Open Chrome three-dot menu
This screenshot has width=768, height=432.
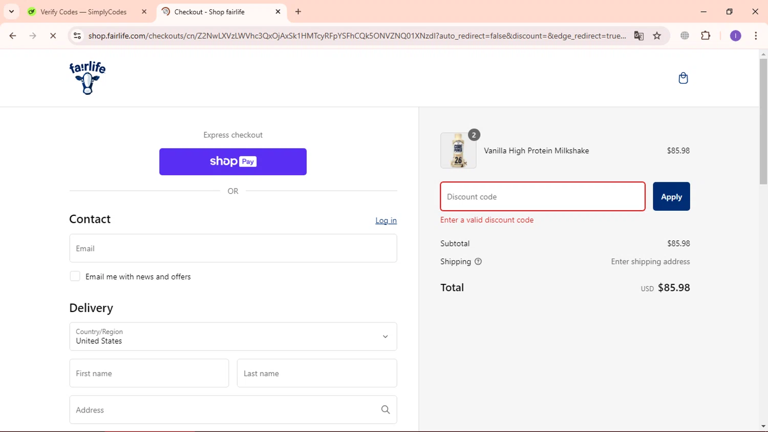click(x=756, y=36)
